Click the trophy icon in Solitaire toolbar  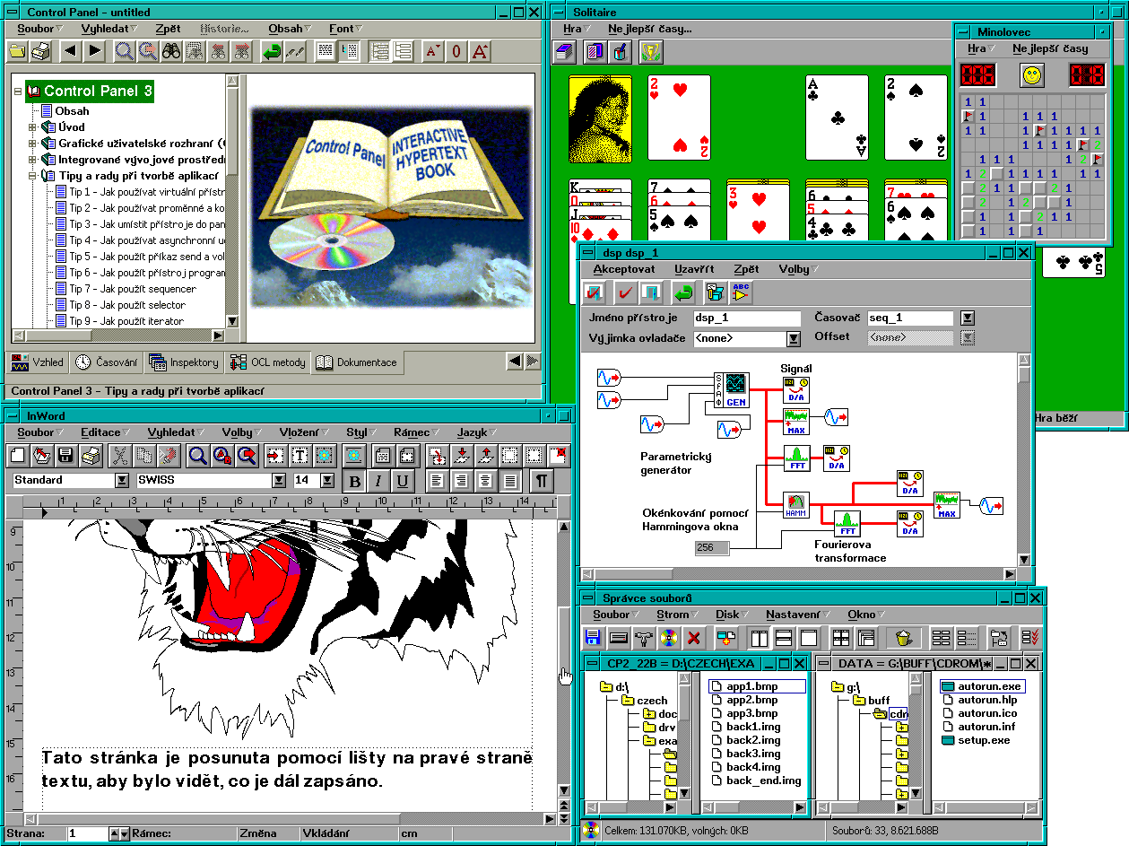650,52
